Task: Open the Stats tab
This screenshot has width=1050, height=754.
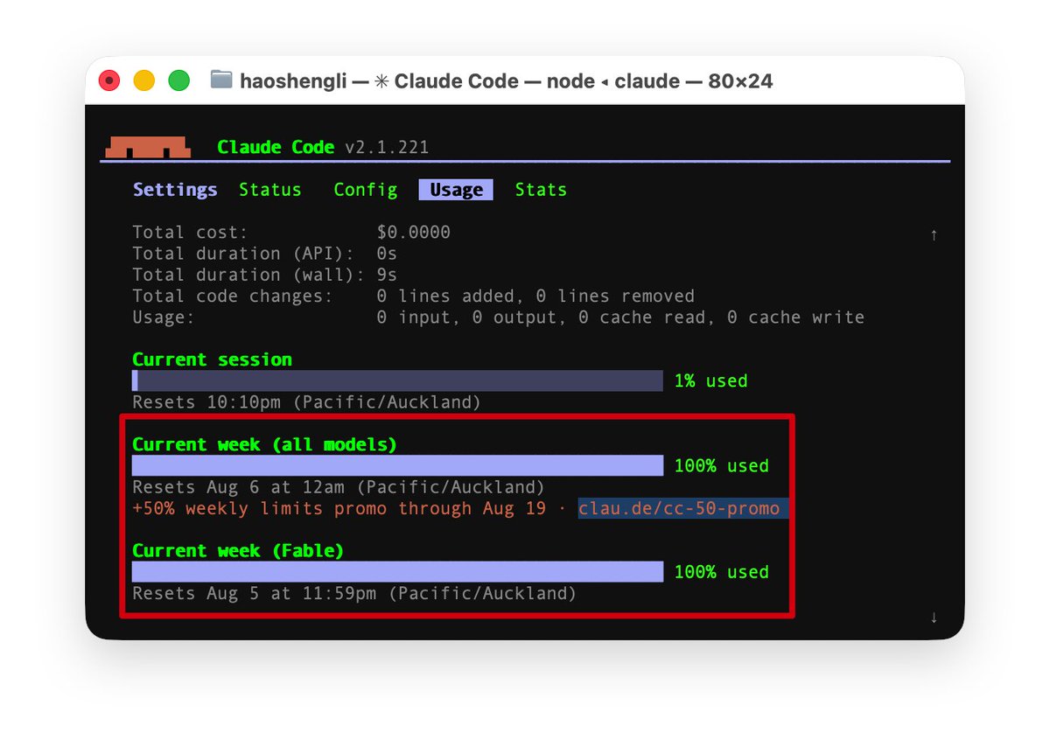Action: (x=541, y=190)
